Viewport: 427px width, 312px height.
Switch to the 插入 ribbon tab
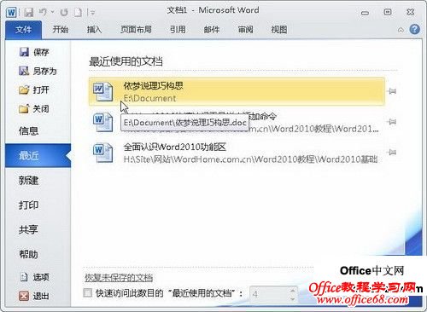pos(94,29)
